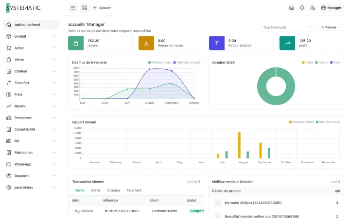The width and height of the screenshot is (350, 218).
Task: Click the WhatsApp menu label
Action: click(x=23, y=164)
